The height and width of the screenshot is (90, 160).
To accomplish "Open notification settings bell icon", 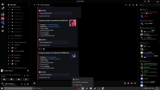I will tap(129, 5).
